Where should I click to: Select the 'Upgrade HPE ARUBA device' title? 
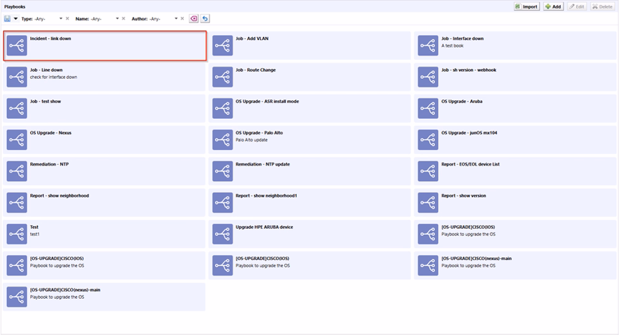[264, 227]
